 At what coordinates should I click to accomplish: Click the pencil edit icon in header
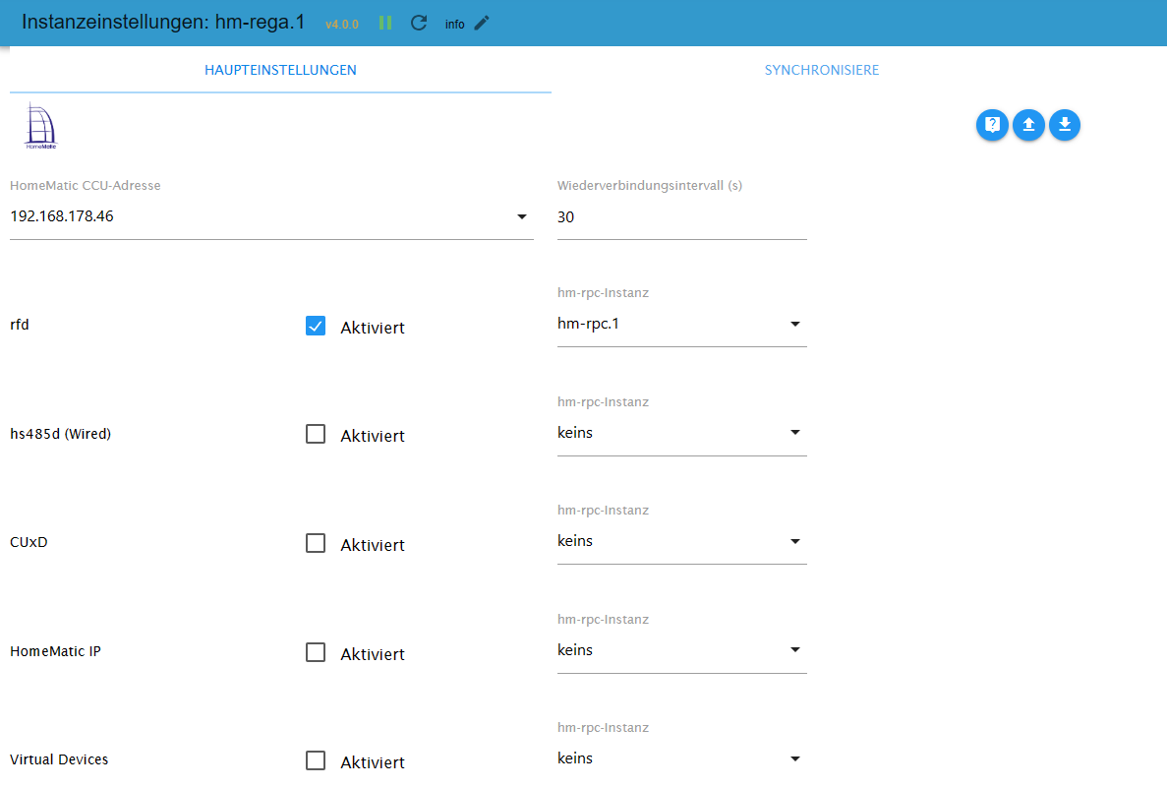click(x=481, y=23)
